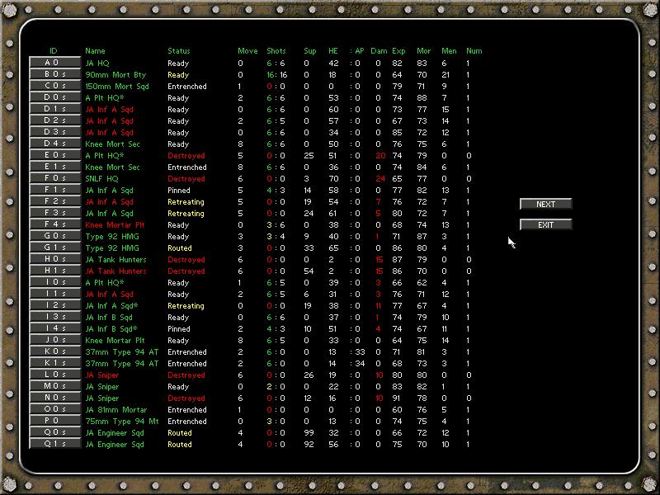Choose unit ID button I 2 s
This screenshot has width=660, height=495.
(x=54, y=305)
